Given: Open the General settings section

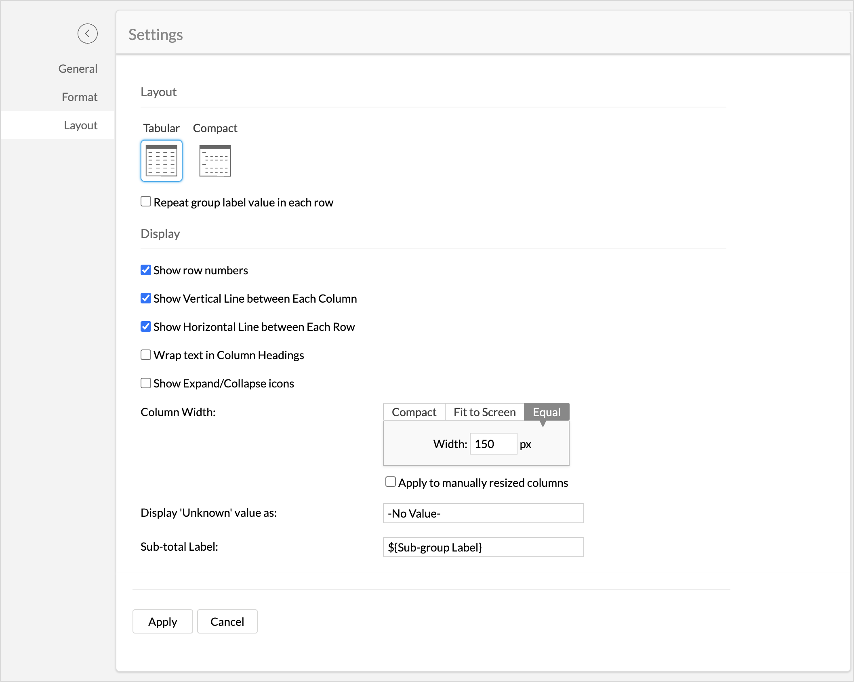Looking at the screenshot, I should coord(78,68).
